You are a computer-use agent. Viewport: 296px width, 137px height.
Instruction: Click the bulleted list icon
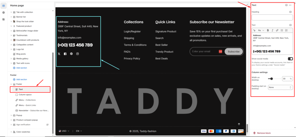(282, 30)
